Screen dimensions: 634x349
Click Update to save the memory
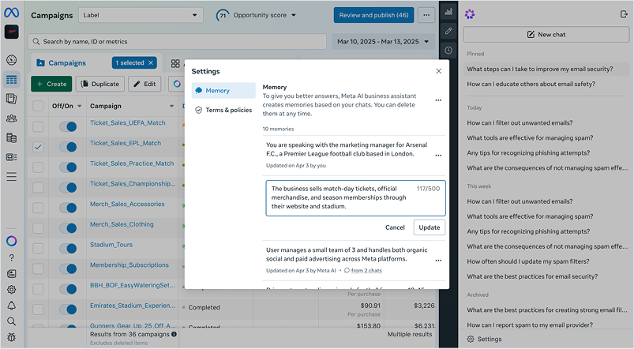429,227
